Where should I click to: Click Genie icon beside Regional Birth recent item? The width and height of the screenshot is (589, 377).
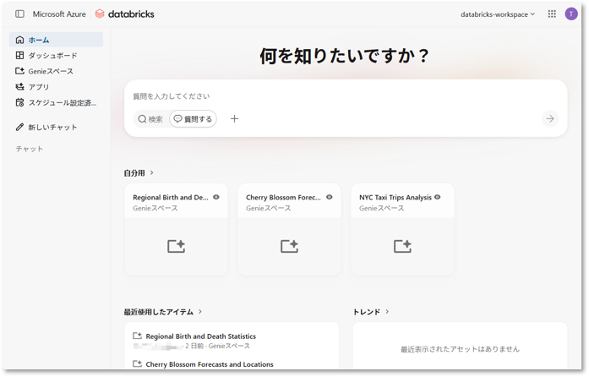[x=137, y=336]
